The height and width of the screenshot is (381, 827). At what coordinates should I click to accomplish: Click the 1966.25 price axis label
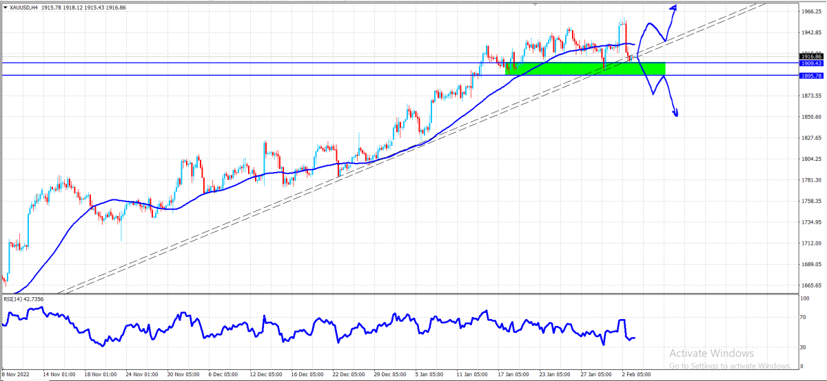point(811,12)
